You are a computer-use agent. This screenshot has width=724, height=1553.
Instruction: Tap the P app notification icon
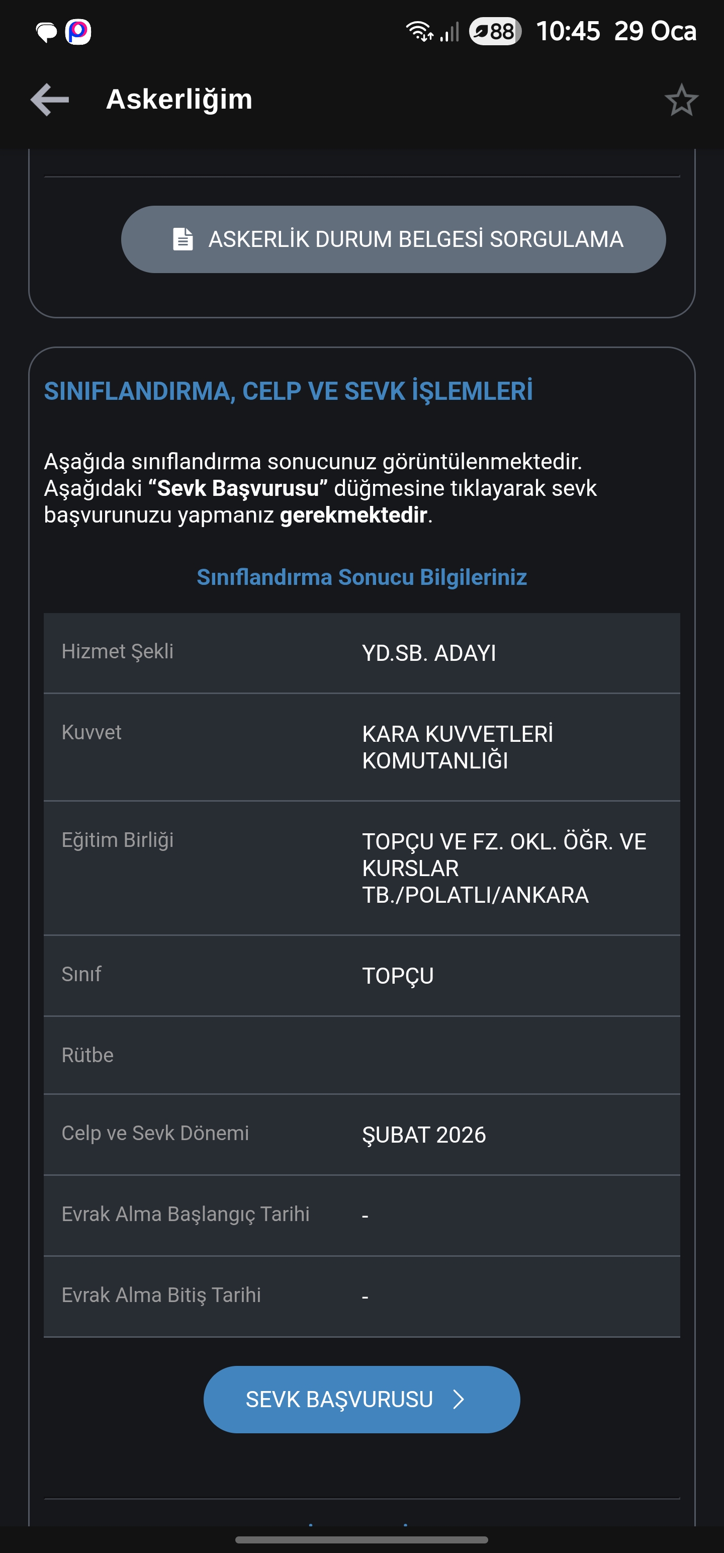[x=78, y=32]
